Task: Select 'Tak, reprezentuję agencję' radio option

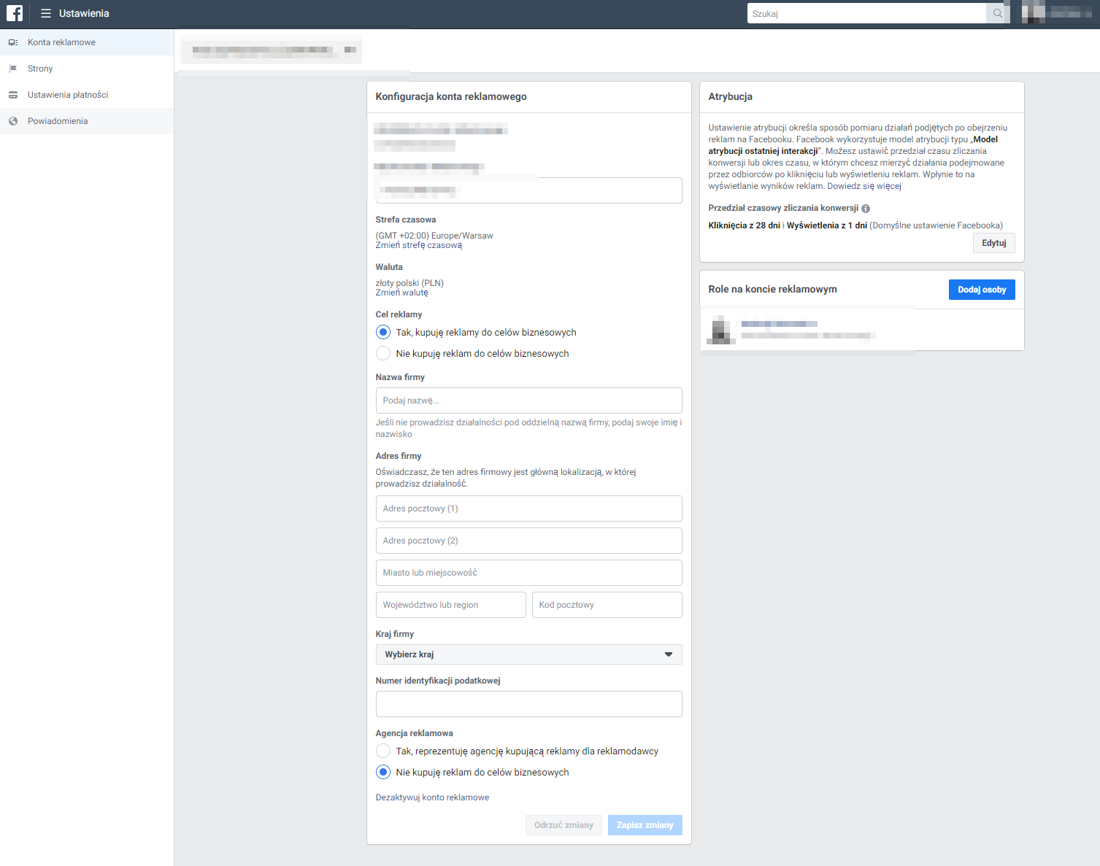Action: pos(383,751)
